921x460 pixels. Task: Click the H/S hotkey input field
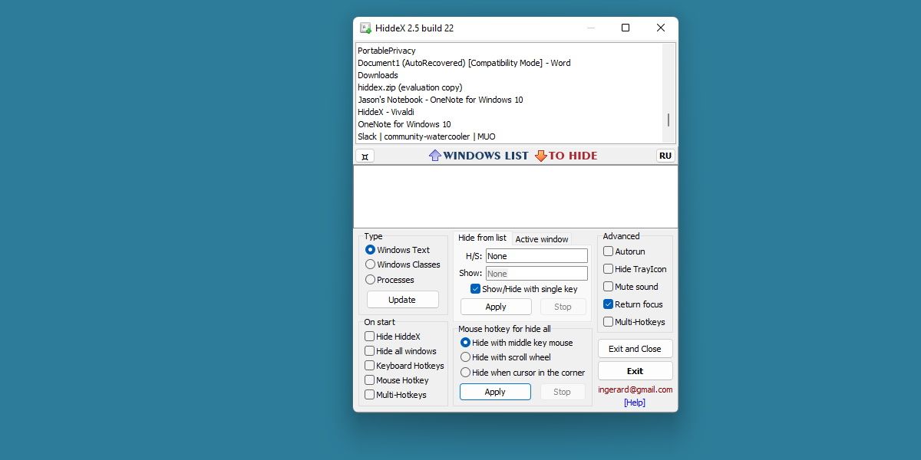536,256
